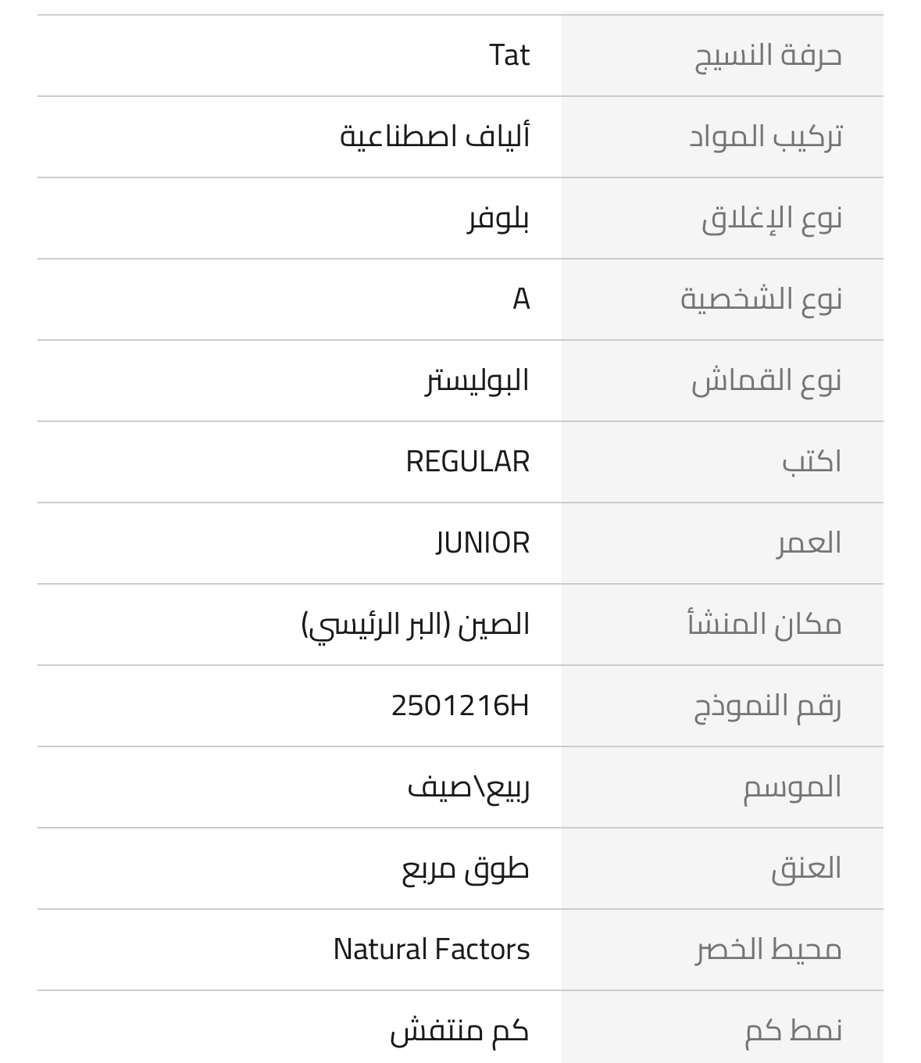Image resolution: width=921 pixels, height=1063 pixels.
Task: Click the model number '2501216H'
Action: (x=460, y=706)
